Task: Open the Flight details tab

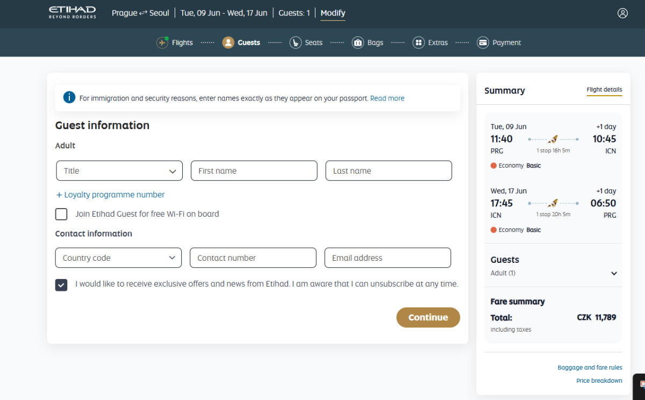Action: click(x=604, y=90)
